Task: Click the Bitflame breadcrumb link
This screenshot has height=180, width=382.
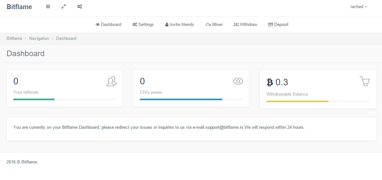Action: (14, 39)
